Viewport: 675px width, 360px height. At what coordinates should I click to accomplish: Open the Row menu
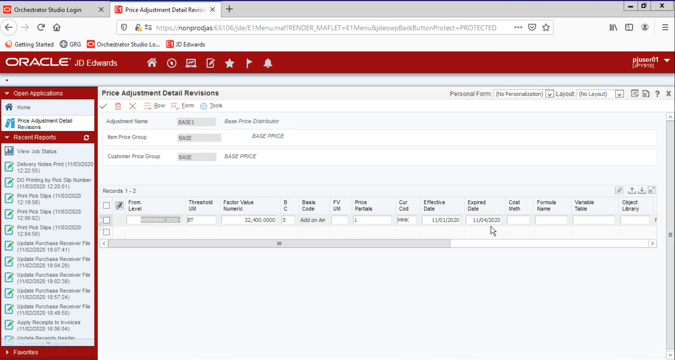pos(154,106)
